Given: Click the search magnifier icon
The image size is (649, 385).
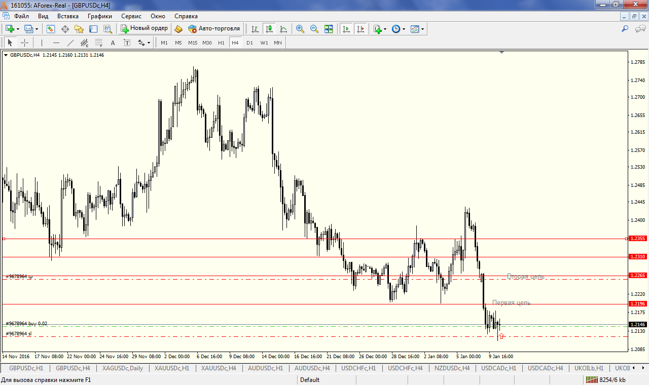Looking at the screenshot, I should [625, 29].
